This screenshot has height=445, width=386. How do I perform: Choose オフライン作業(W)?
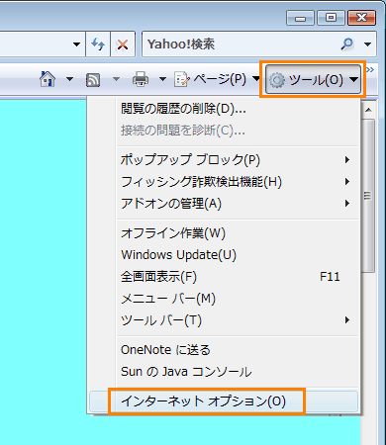pyautogui.click(x=224, y=233)
